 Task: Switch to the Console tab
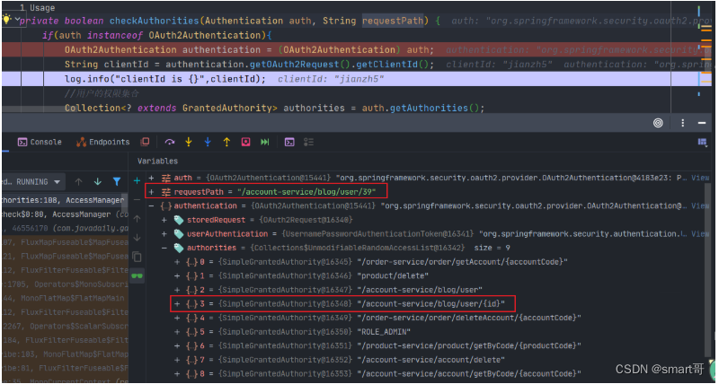[40, 142]
